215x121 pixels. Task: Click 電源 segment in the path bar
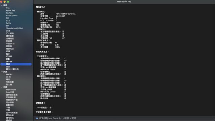pyautogui.click(x=74, y=118)
